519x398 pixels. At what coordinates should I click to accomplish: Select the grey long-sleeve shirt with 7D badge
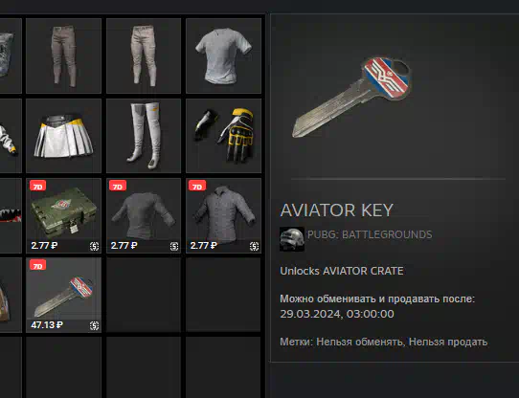[x=144, y=215]
